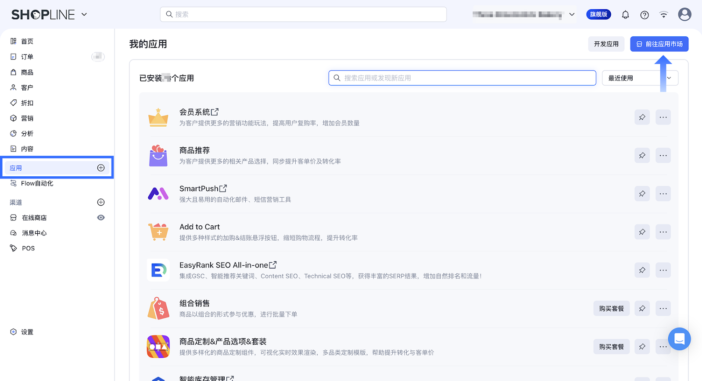Expand the SHOPLINE logo dropdown arrow

click(x=84, y=14)
